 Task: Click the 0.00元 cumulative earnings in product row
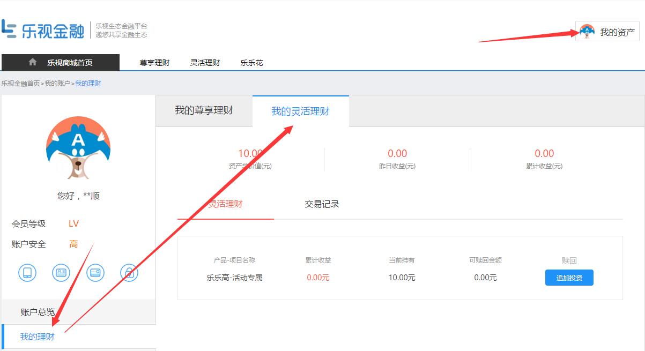point(318,278)
